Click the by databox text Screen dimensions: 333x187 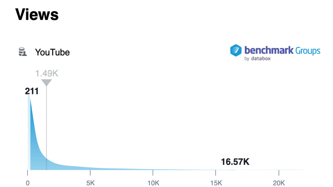coord(257,58)
